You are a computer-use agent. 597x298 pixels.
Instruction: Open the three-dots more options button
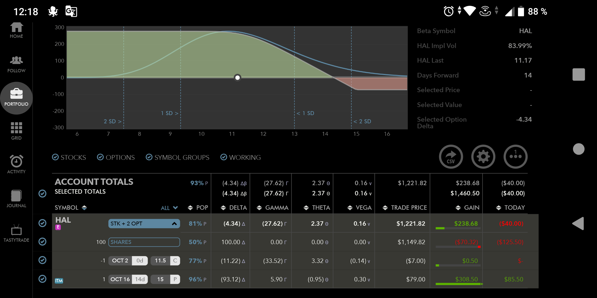point(515,157)
